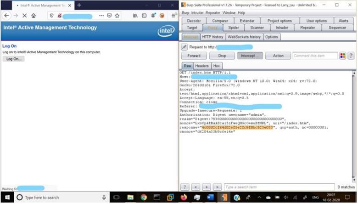Go to previous search match
Image resolution: width=358 pixels, height=204 pixels.
[196, 187]
